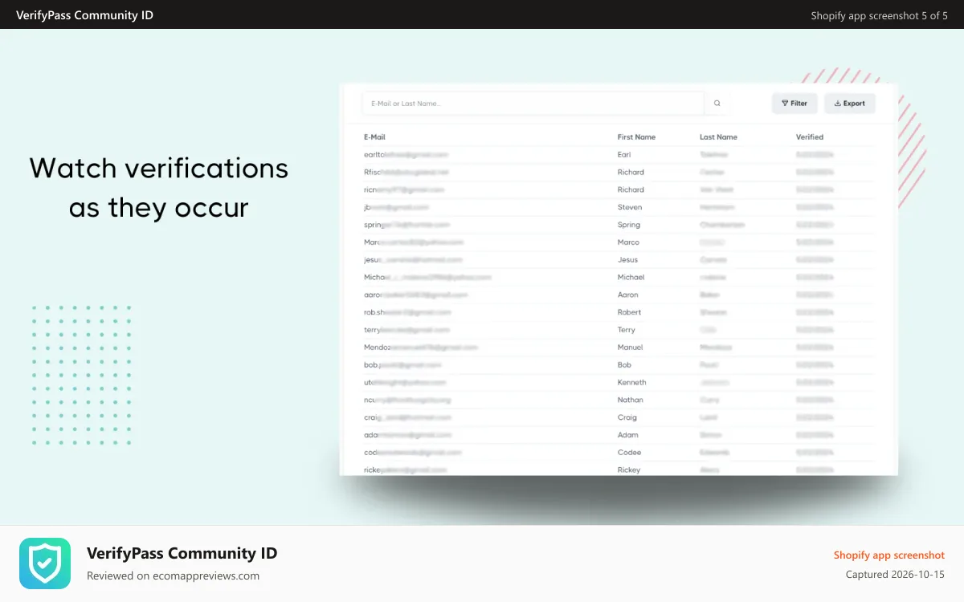Select Richard in the ricn email row
This screenshot has width=964, height=602.
pyautogui.click(x=631, y=190)
